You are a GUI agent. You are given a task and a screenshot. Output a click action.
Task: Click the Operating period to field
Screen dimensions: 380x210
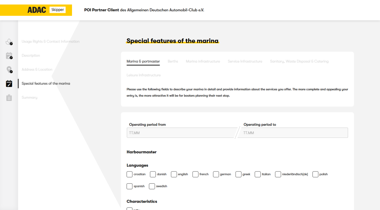(294, 133)
